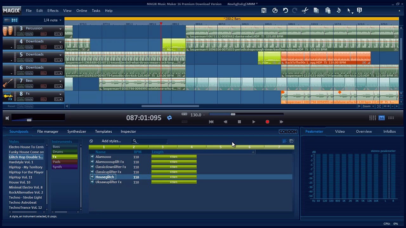Open track 8 Fx FX dropdown
406x228 pixels.
[58, 99]
